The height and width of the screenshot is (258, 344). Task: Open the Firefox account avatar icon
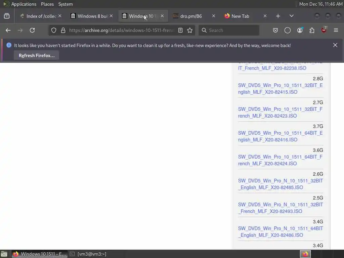[300, 30]
